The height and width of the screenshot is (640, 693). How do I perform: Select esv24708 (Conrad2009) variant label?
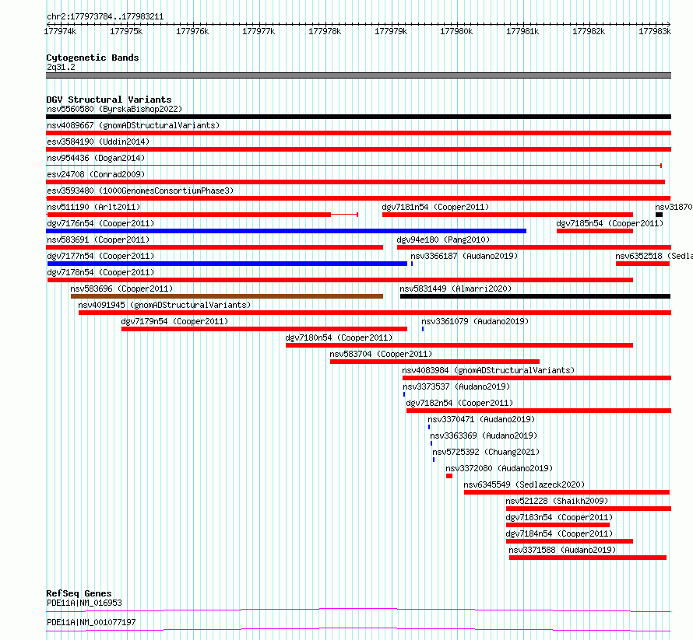(96, 174)
